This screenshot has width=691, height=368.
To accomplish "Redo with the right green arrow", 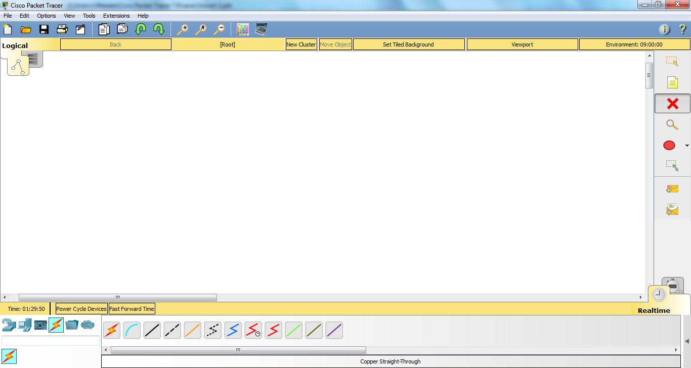I will [159, 29].
